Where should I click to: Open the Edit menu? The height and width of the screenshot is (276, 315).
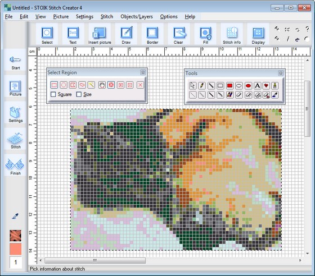tap(24, 17)
